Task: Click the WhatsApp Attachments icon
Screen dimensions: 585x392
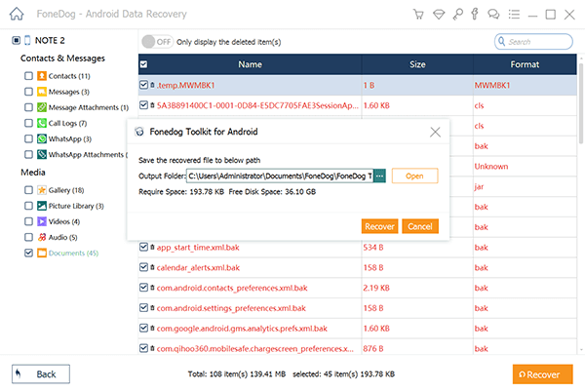Action: [42, 154]
